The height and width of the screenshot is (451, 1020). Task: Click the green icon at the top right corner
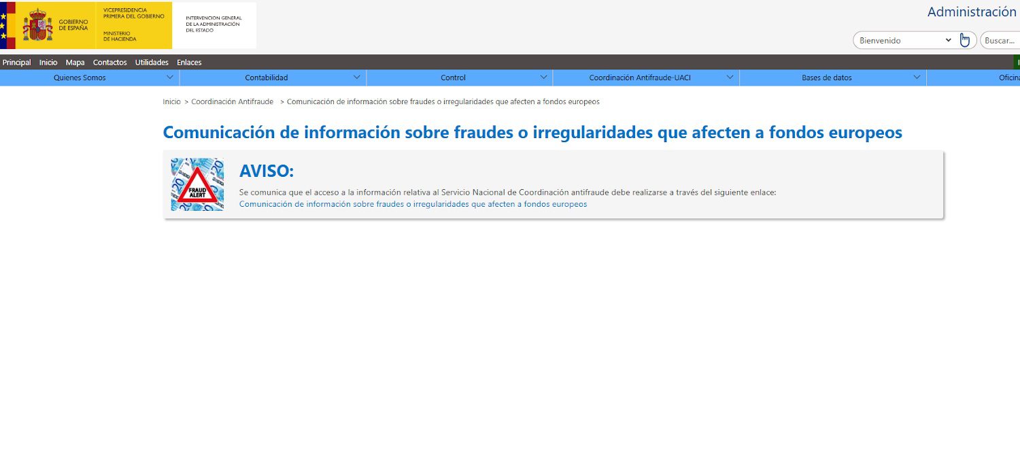click(x=1017, y=62)
